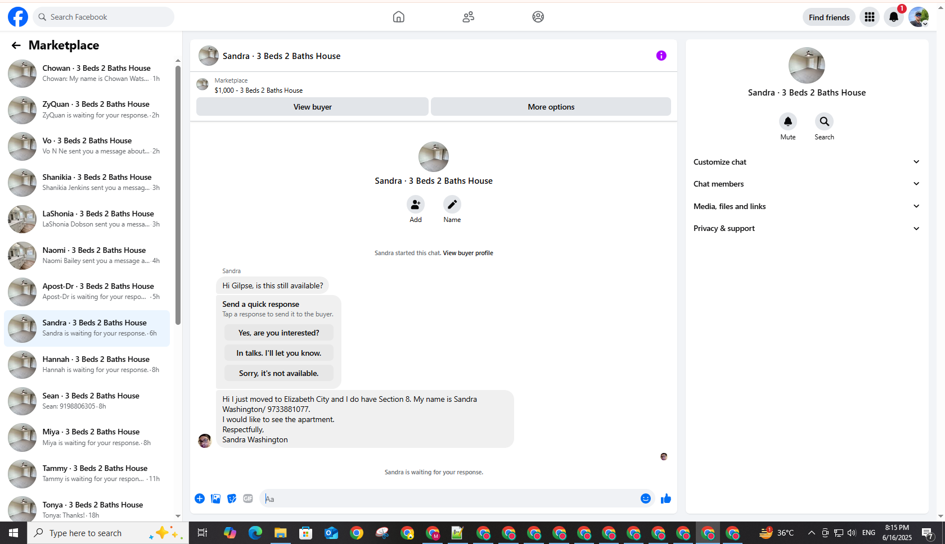
Task: Open Miya conversation in list
Action: 87,437
